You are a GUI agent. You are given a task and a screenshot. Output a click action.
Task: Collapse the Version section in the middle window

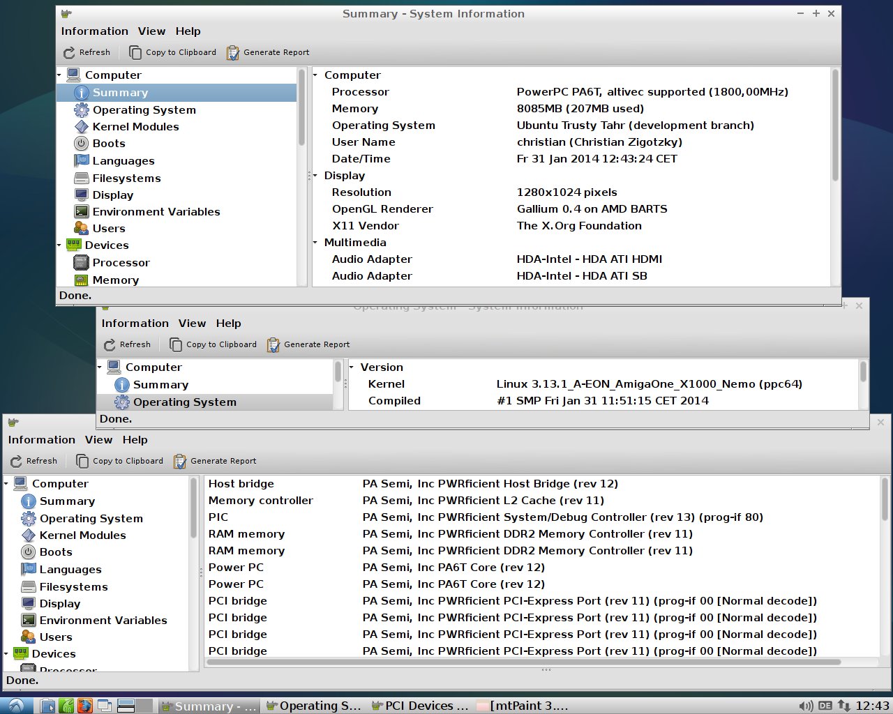coord(352,367)
